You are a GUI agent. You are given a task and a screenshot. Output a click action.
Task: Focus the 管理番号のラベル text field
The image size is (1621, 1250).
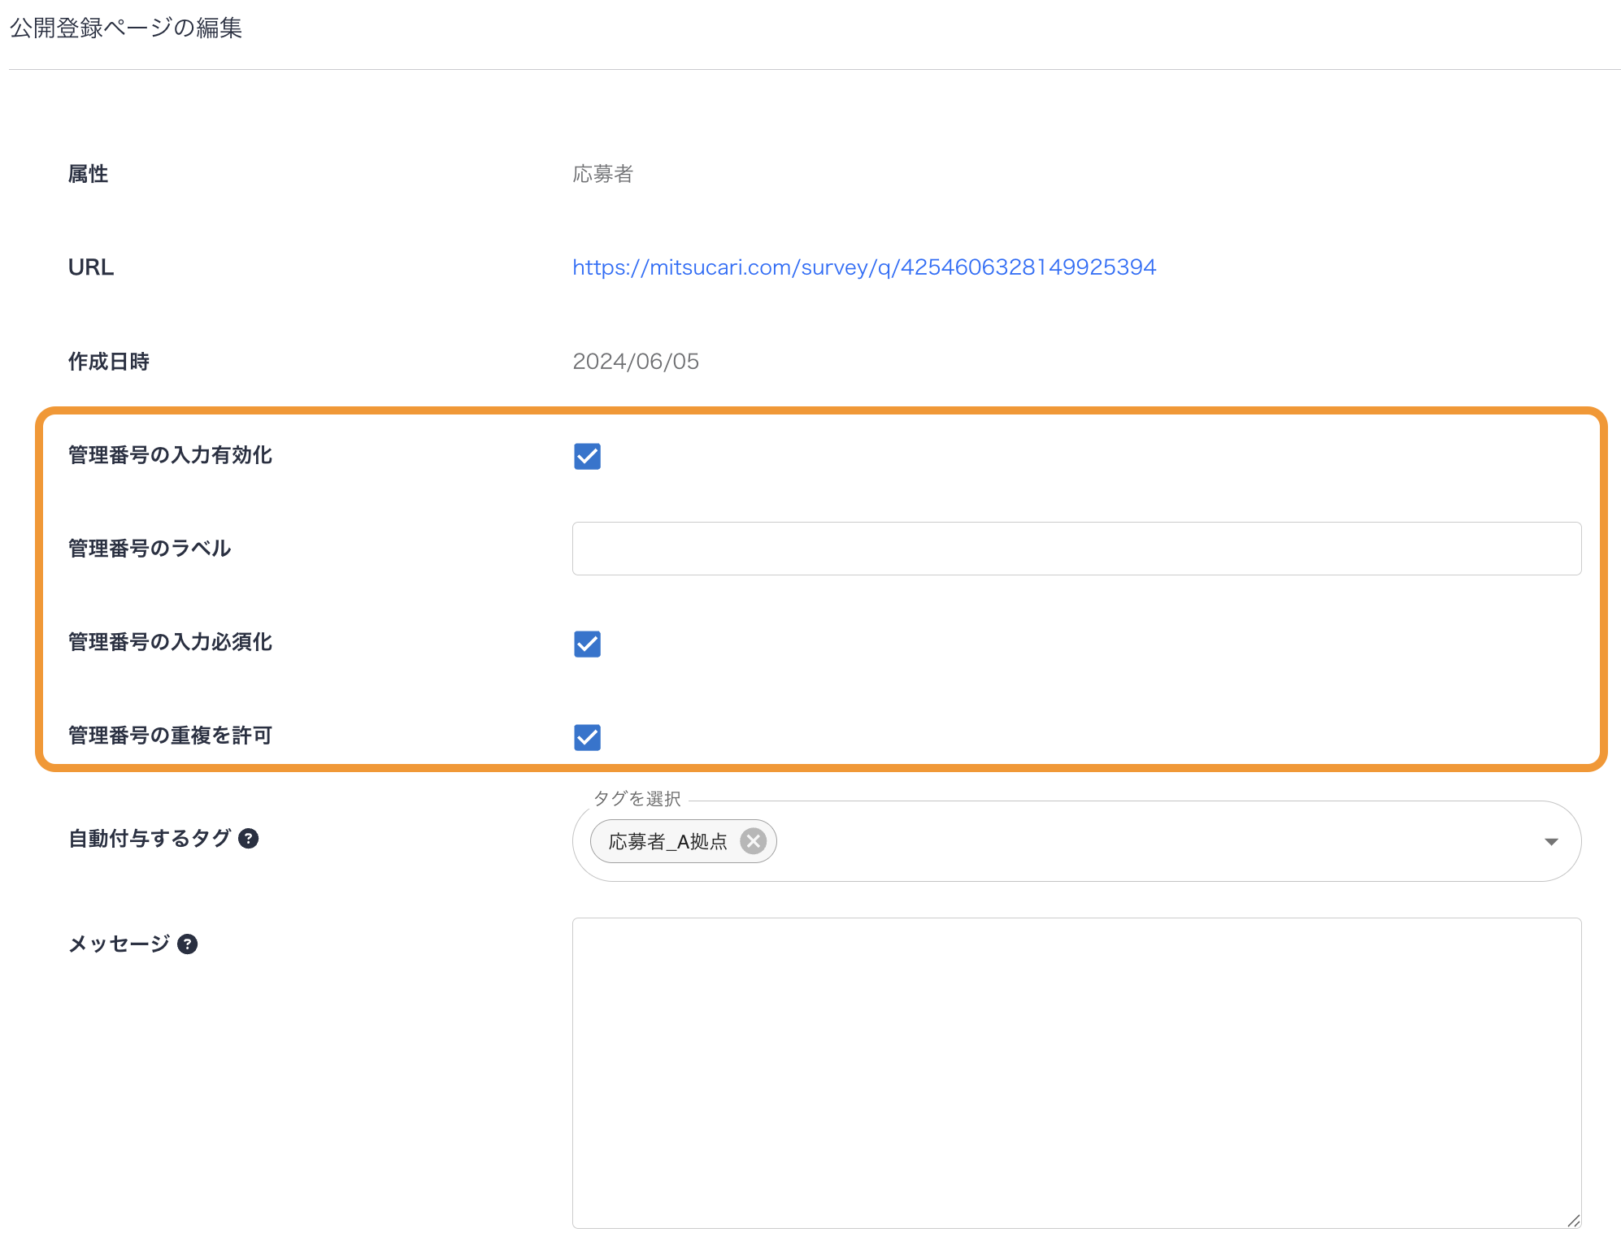[1076, 549]
